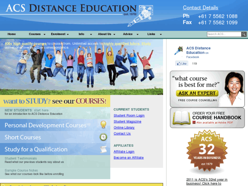Image resolution: width=248 pixels, height=186 pixels.
Task: Expand the Links menu arrow
Action: (x=161, y=34)
